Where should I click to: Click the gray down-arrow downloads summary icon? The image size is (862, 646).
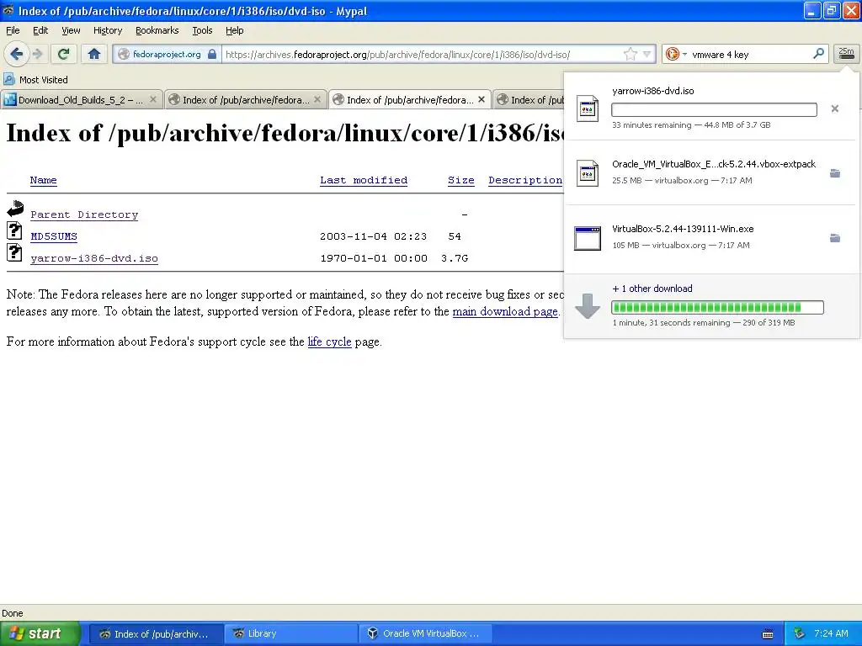(587, 306)
